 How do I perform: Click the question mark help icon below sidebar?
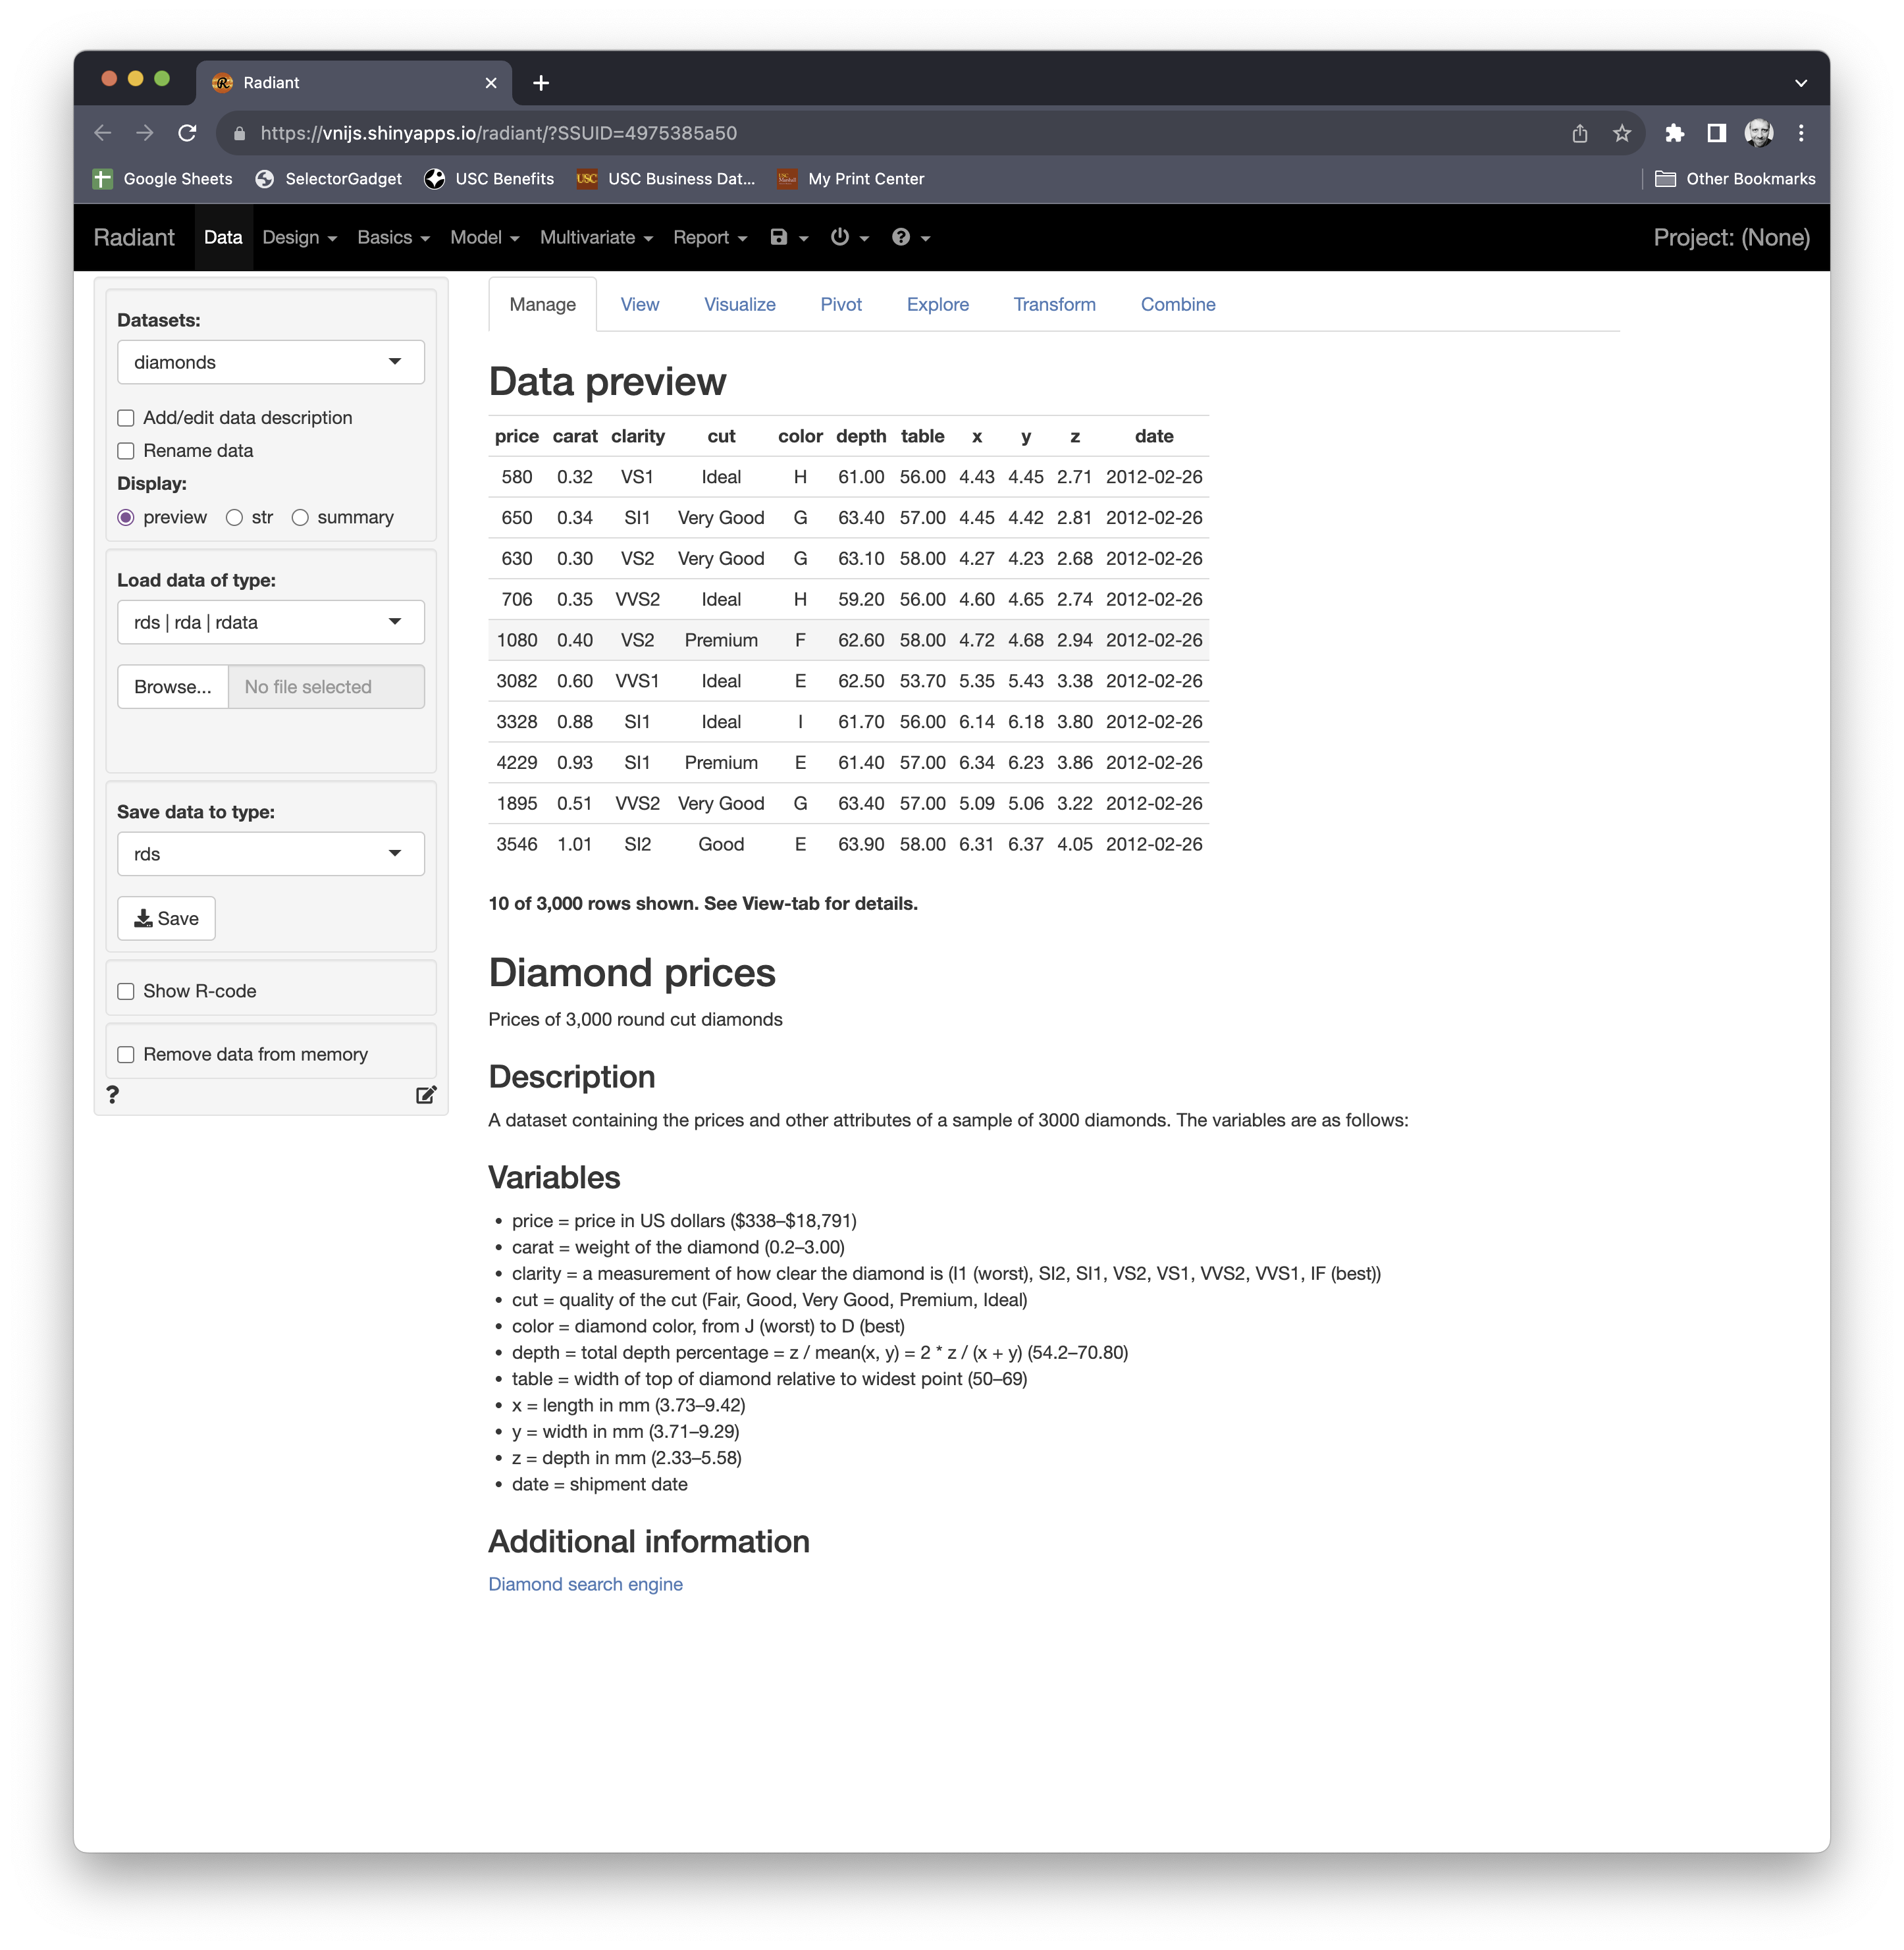113,1095
